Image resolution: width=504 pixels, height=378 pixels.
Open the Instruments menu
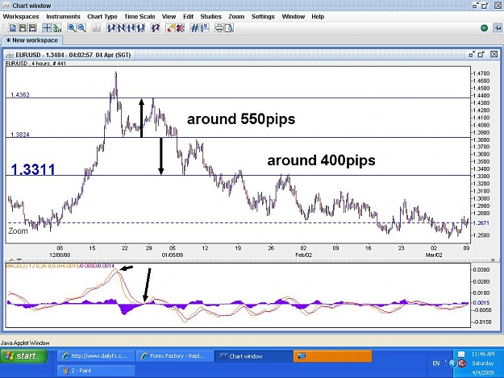63,17
